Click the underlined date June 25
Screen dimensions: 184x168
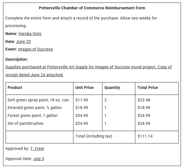[23, 42]
